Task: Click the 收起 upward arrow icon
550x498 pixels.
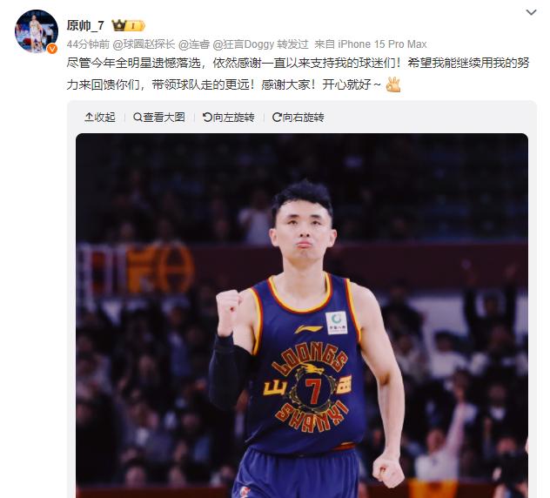Action: (89, 118)
